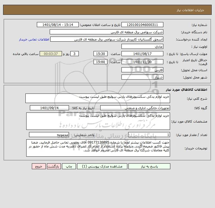Click the need date field 1401/09/14
Screen dimensions: 215x208
49,108
